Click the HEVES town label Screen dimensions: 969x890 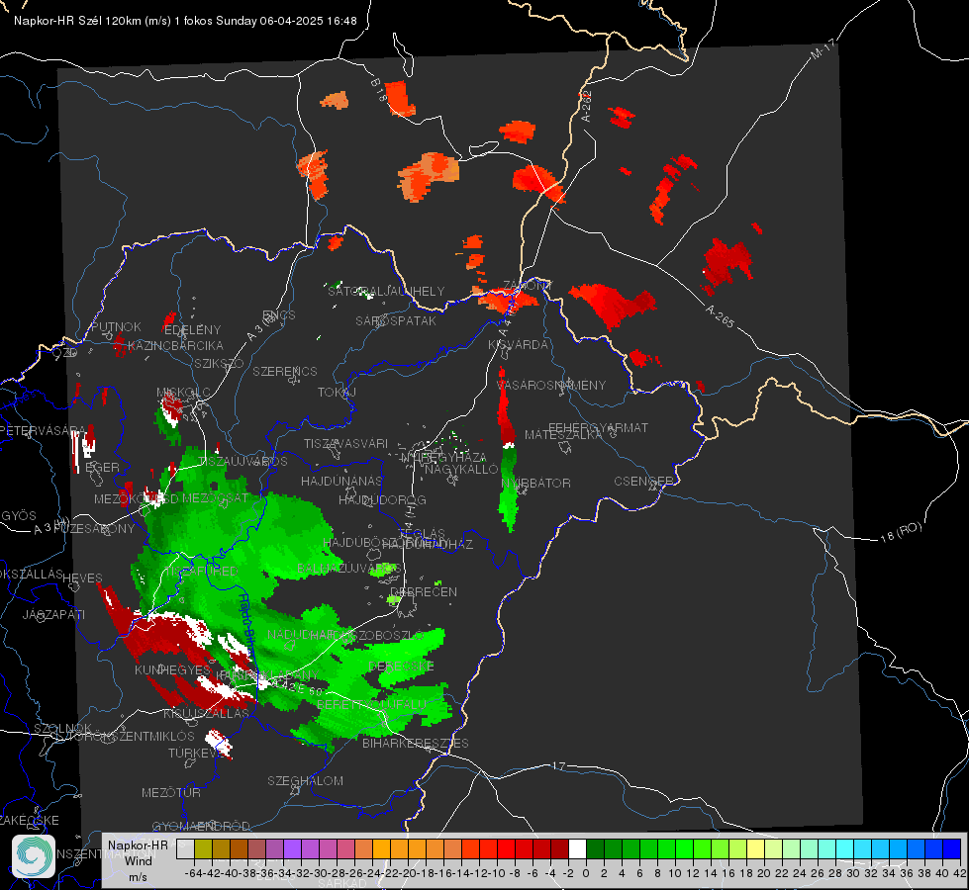coord(82,578)
